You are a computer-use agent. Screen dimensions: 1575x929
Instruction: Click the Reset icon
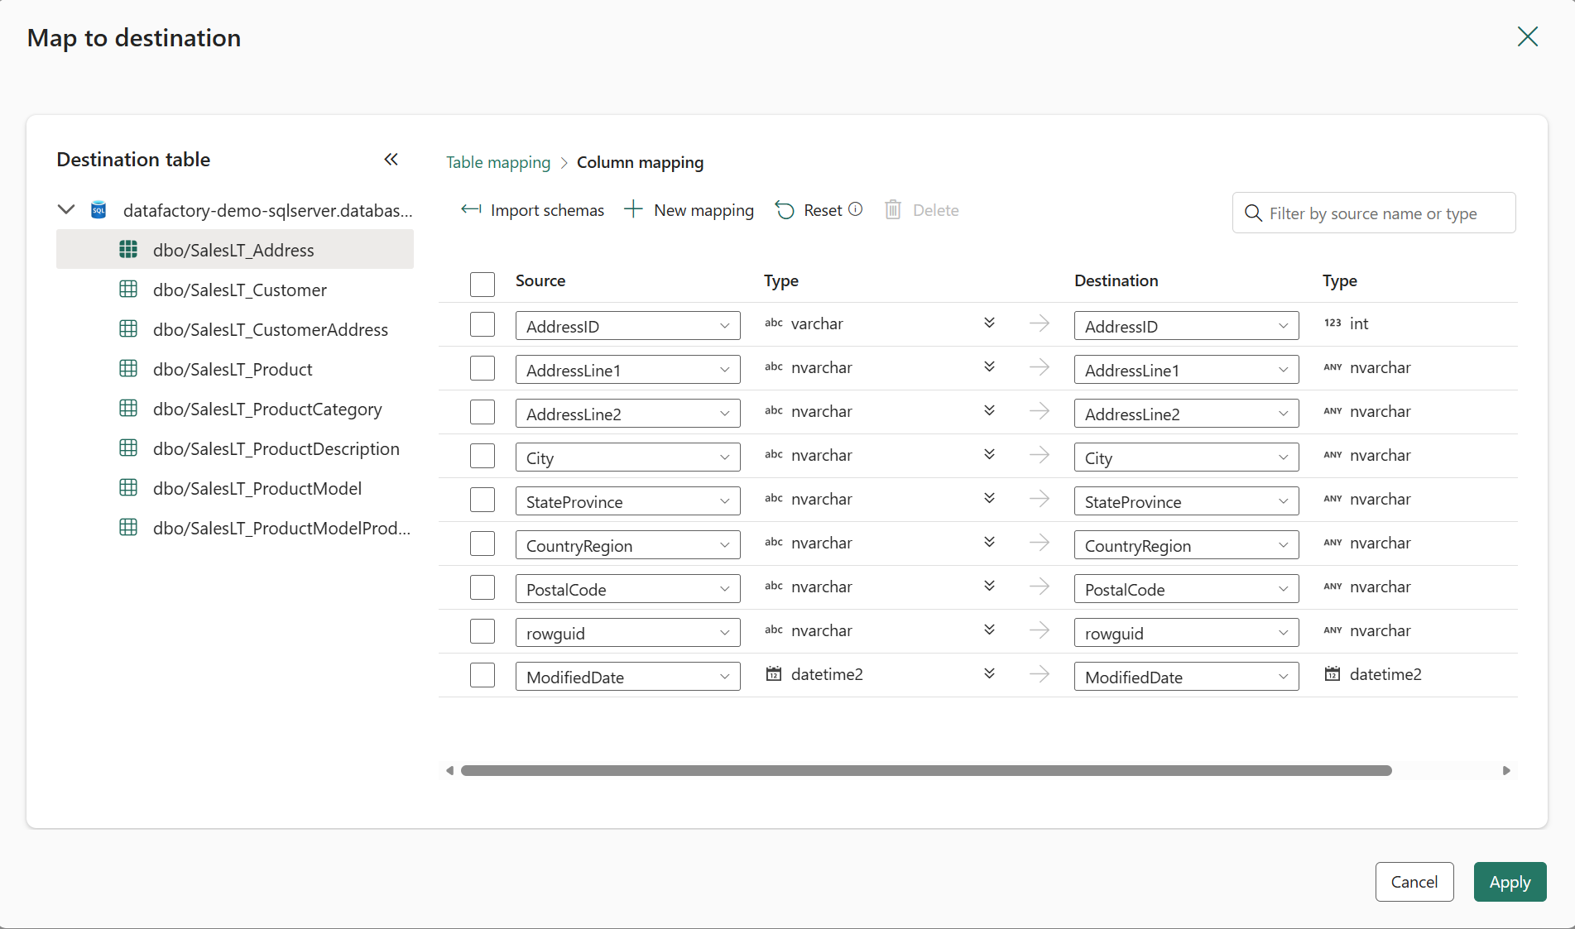pos(785,209)
